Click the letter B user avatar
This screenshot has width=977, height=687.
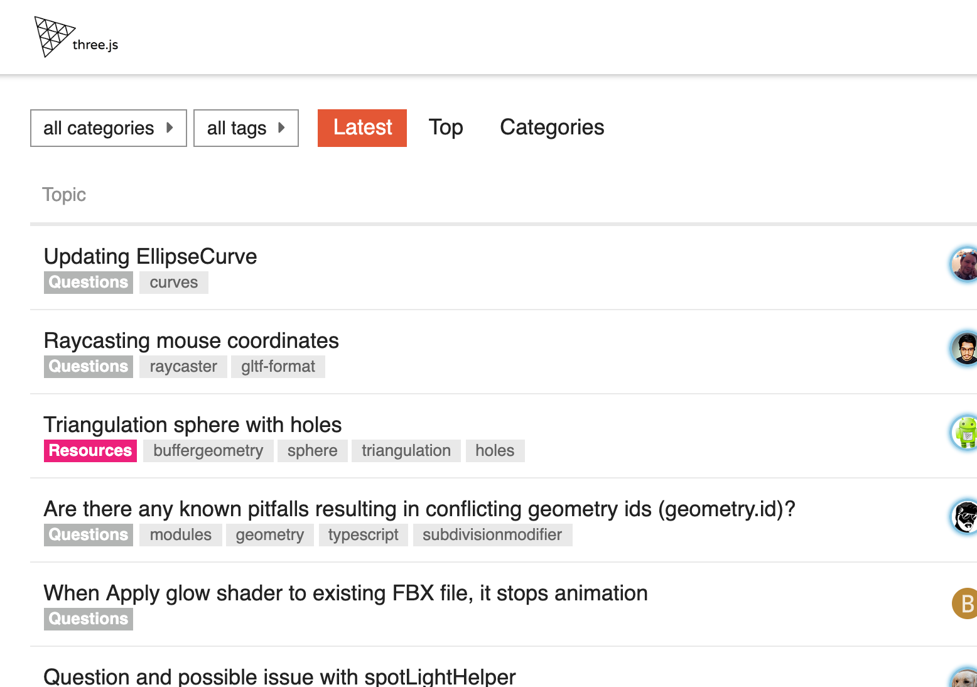(x=965, y=603)
